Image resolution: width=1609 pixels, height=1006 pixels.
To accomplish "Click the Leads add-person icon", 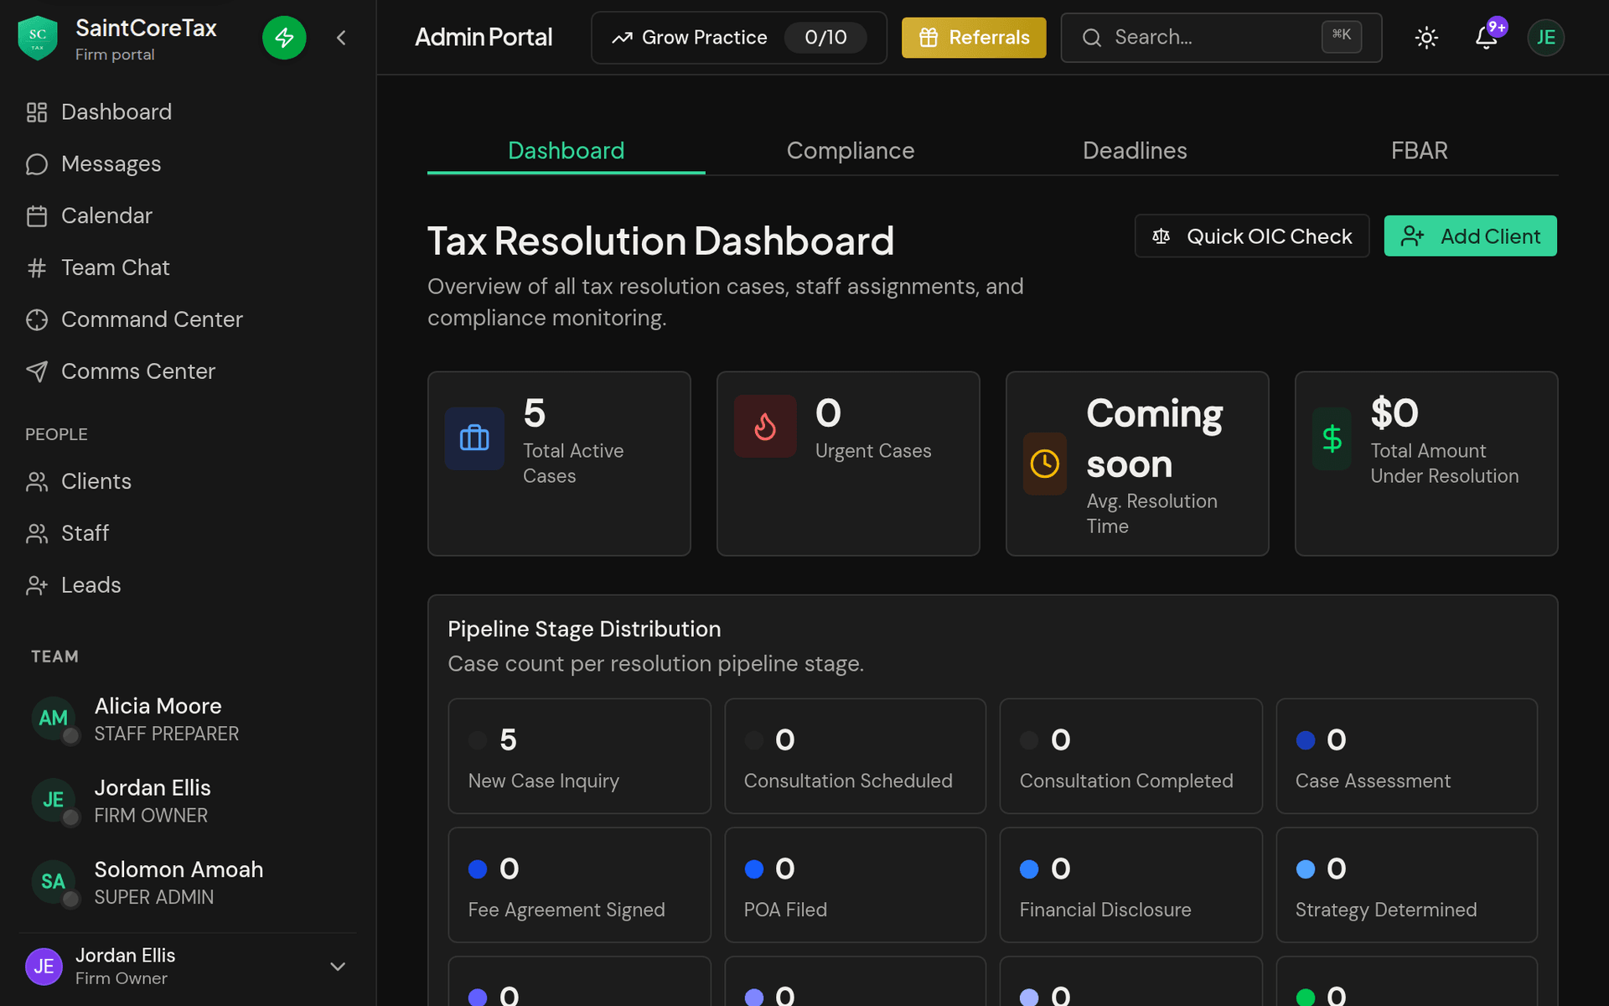I will pos(37,585).
